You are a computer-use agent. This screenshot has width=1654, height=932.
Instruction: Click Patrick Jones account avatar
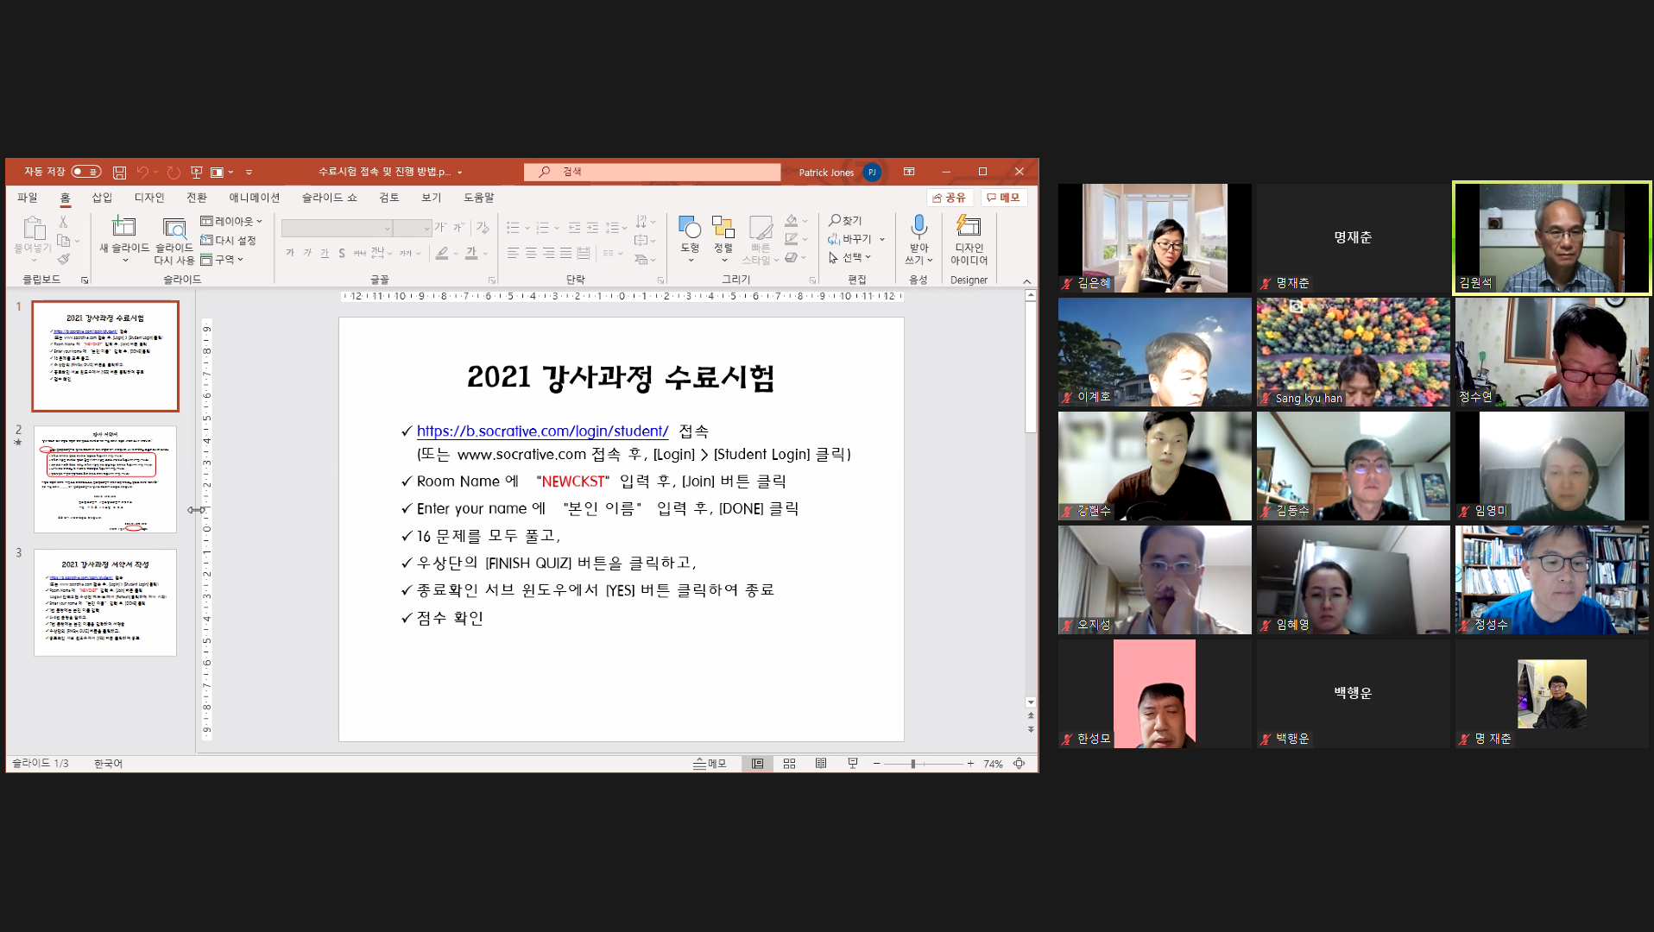[x=872, y=172]
